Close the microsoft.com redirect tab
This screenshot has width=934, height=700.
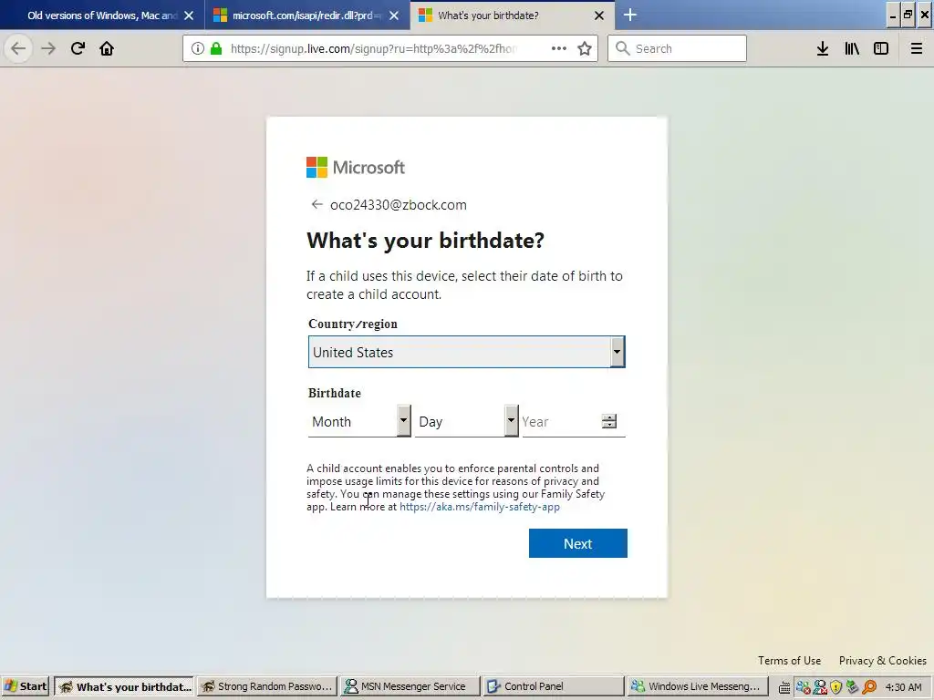[394, 15]
